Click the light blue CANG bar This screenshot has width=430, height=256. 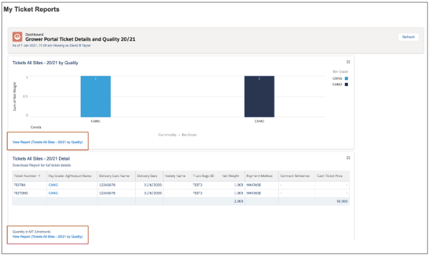(x=95, y=96)
